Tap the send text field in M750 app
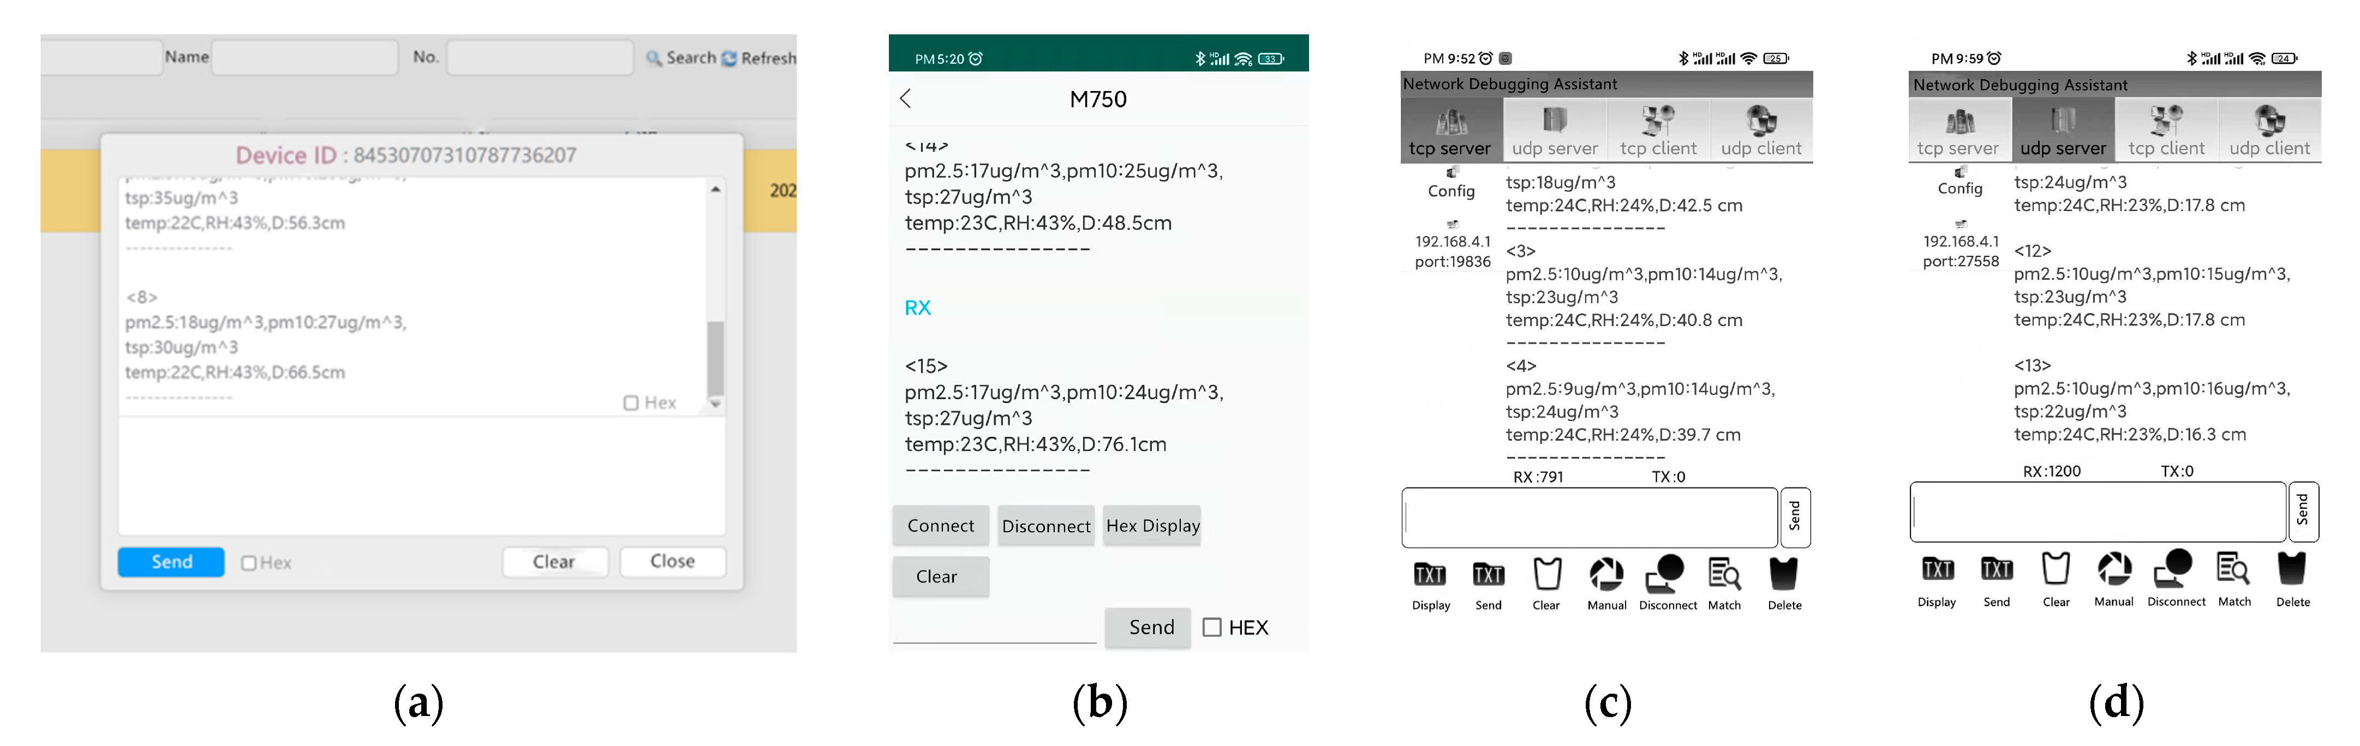Screen dimensions: 2360x746 994,628
